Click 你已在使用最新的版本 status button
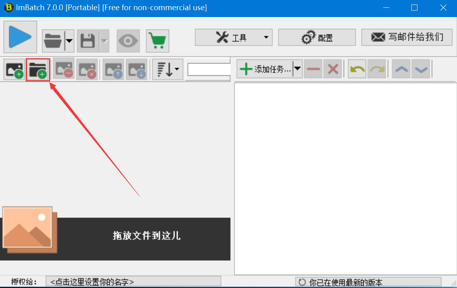457x288 pixels. [x=369, y=282]
